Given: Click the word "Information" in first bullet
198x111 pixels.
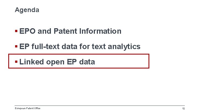Looking at the screenshot, I should coord(100,31).
